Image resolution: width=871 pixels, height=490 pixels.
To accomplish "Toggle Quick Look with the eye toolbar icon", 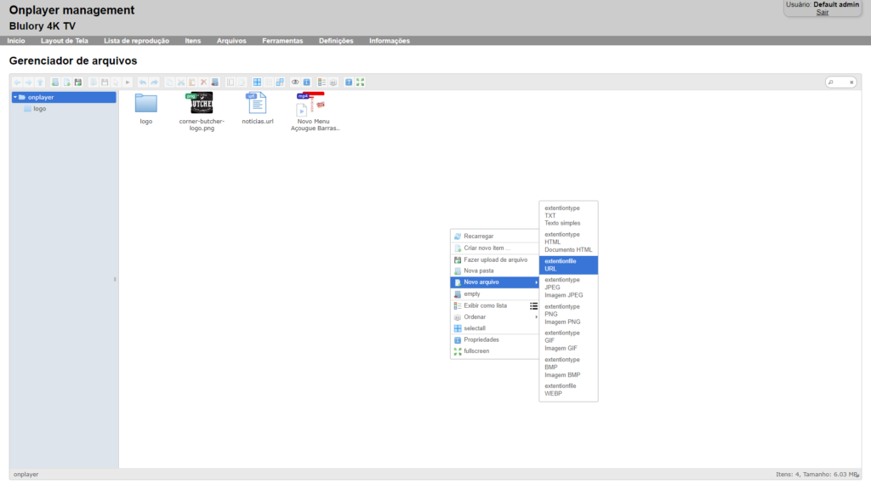I will [x=295, y=83].
